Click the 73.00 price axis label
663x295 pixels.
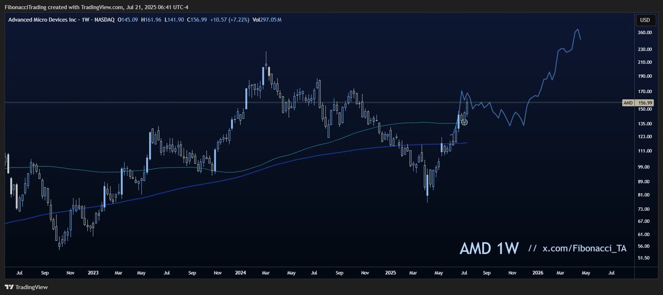pos(644,210)
